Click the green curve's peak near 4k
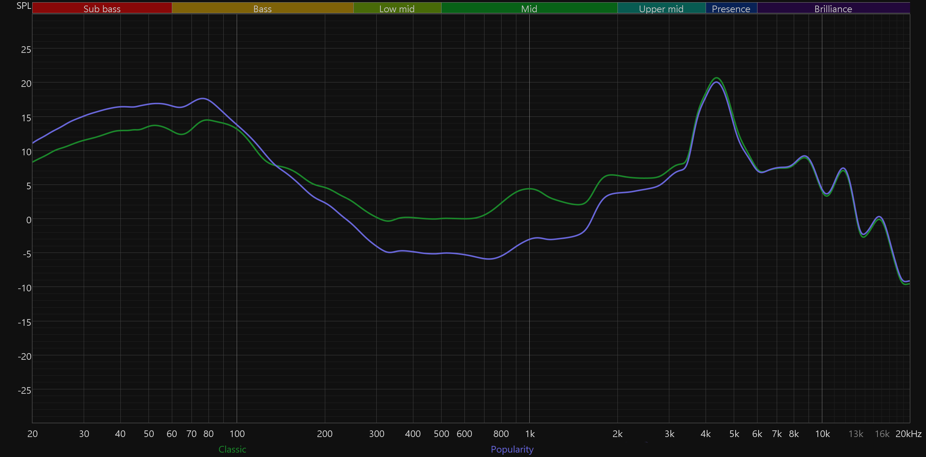The image size is (926, 457). pyautogui.click(x=717, y=78)
